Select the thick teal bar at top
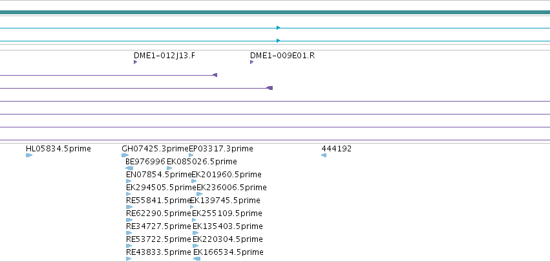Image resolution: width=550 pixels, height=262 pixels. pos(275,12)
